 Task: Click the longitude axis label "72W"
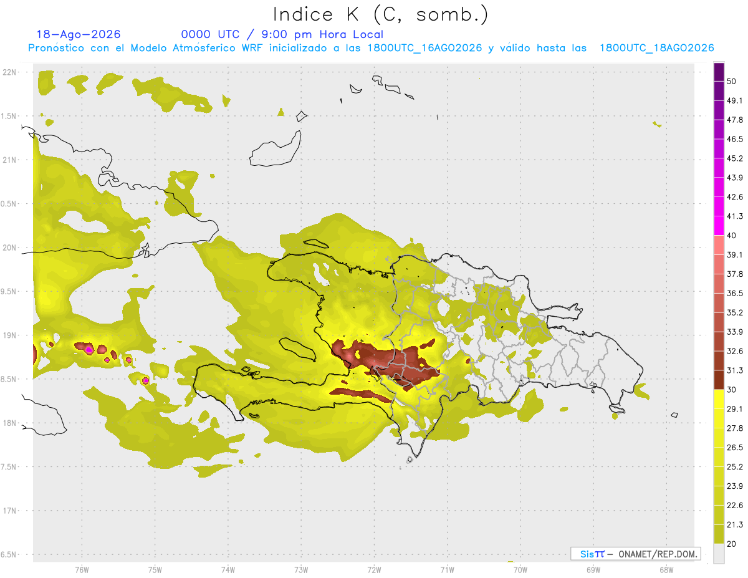[x=374, y=569]
